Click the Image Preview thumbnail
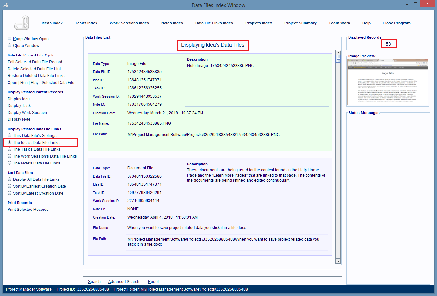 coord(388,82)
